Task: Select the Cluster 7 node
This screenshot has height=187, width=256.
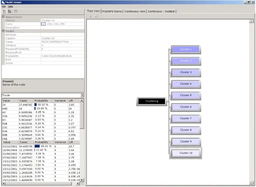Action: click(x=186, y=118)
